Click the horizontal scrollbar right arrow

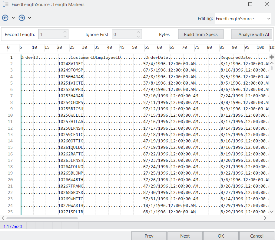tap(265, 218)
